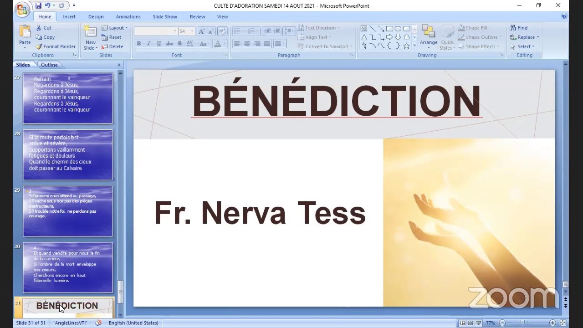Toggle Bold formatting
This screenshot has width=583, height=328.
138,44
